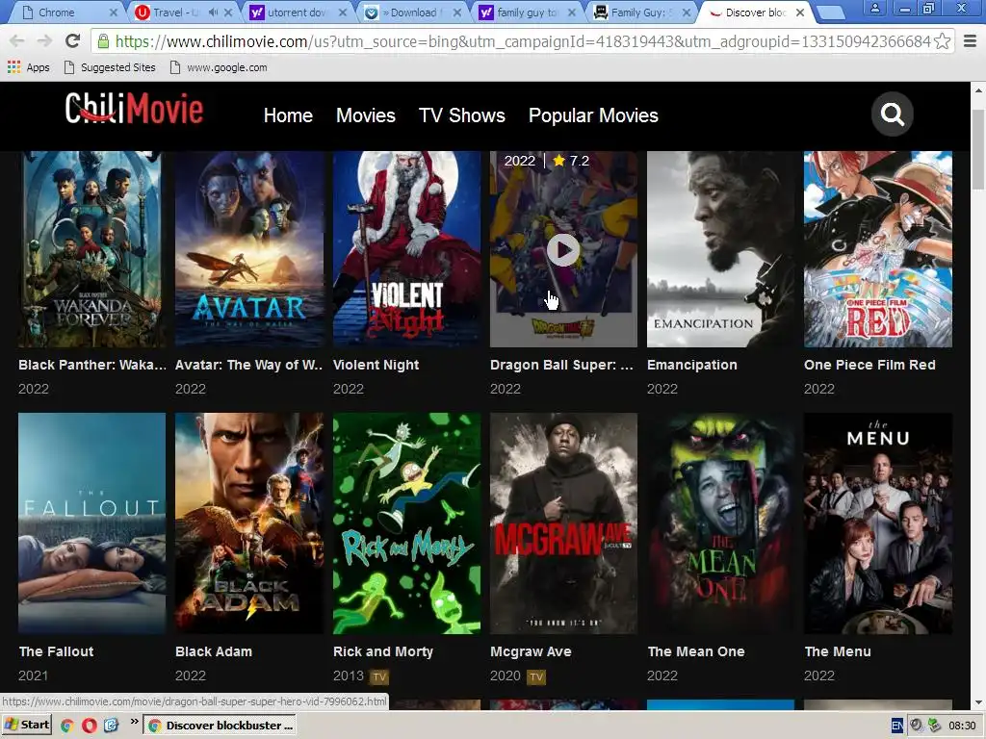Play the Dragon Ball Super poster video
986x739 pixels.
tap(562, 250)
